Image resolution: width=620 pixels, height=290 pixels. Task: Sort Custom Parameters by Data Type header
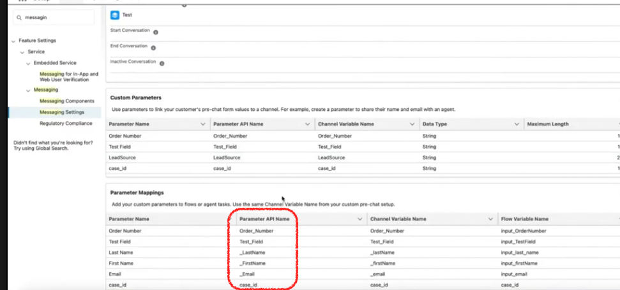[x=435, y=124]
